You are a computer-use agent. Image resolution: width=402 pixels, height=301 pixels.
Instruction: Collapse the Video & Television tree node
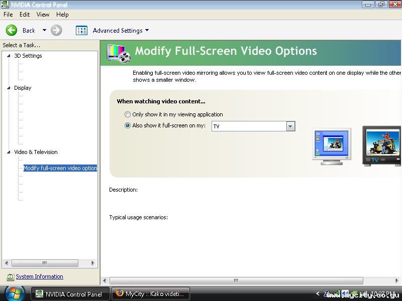coord(9,152)
